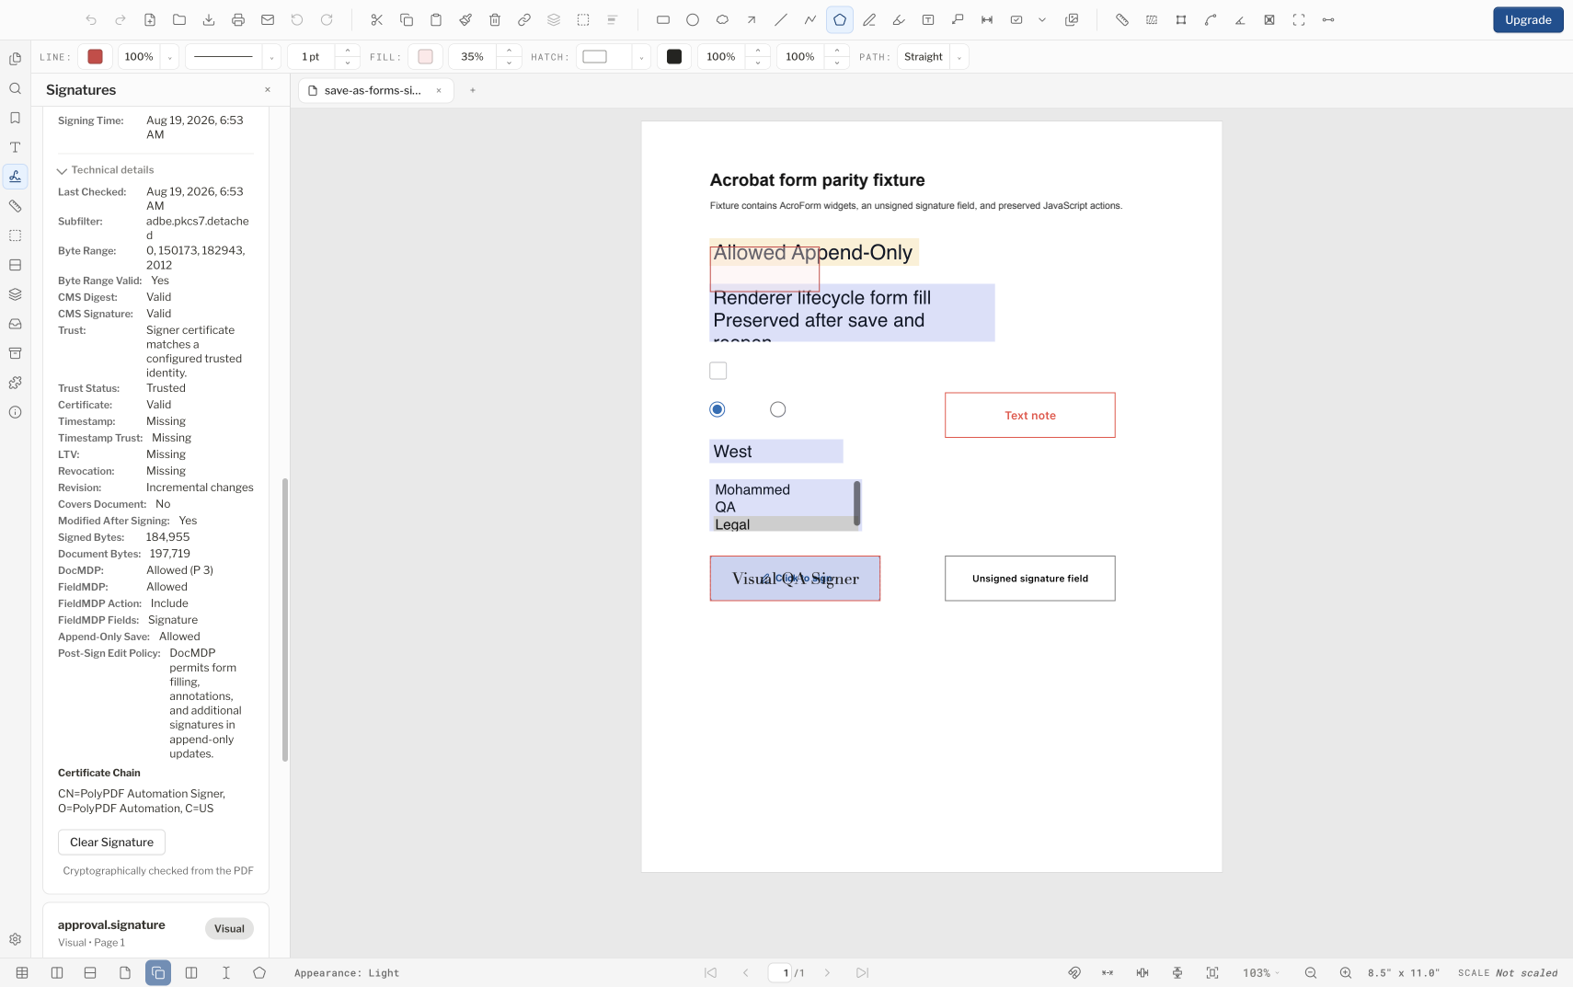Select the Arrow tool

[x=751, y=19]
